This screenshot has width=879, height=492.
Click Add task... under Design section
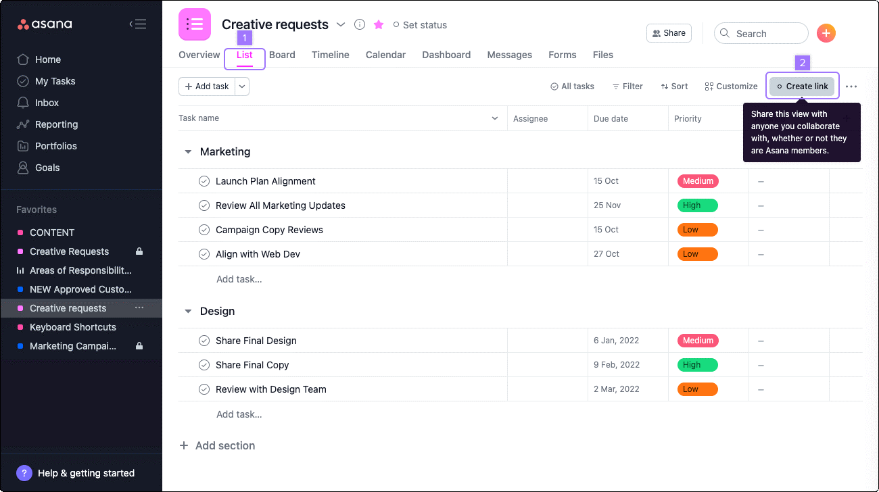(x=239, y=414)
